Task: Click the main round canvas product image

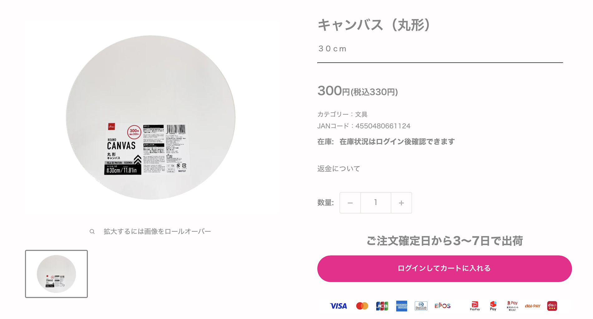Action: pos(150,117)
